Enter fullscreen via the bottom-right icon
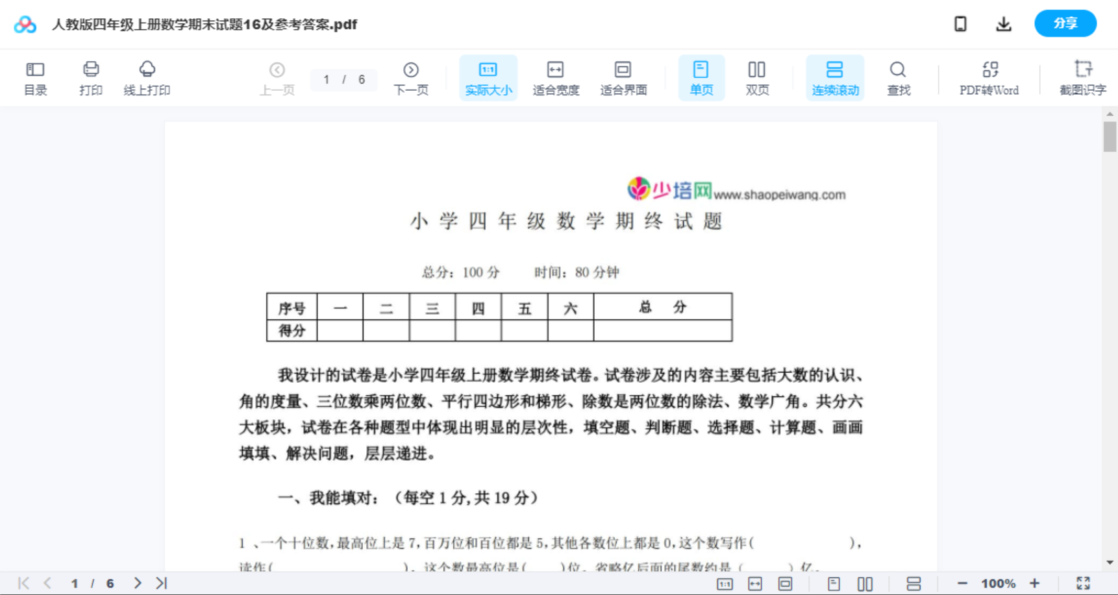 point(1083,583)
